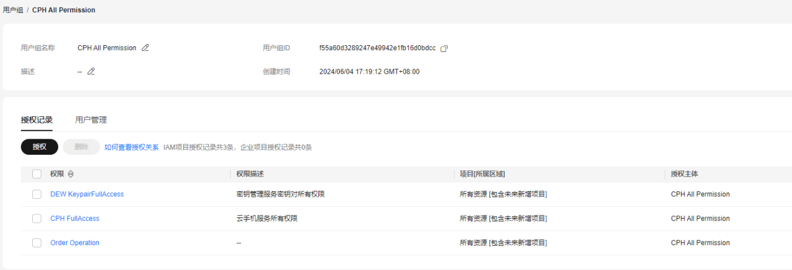Open the CPH FullAccess permission
Image resolution: width=792 pixels, height=270 pixels.
(x=75, y=219)
